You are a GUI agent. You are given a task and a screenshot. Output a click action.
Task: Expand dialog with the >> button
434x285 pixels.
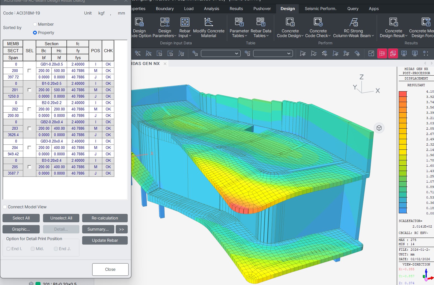122,229
